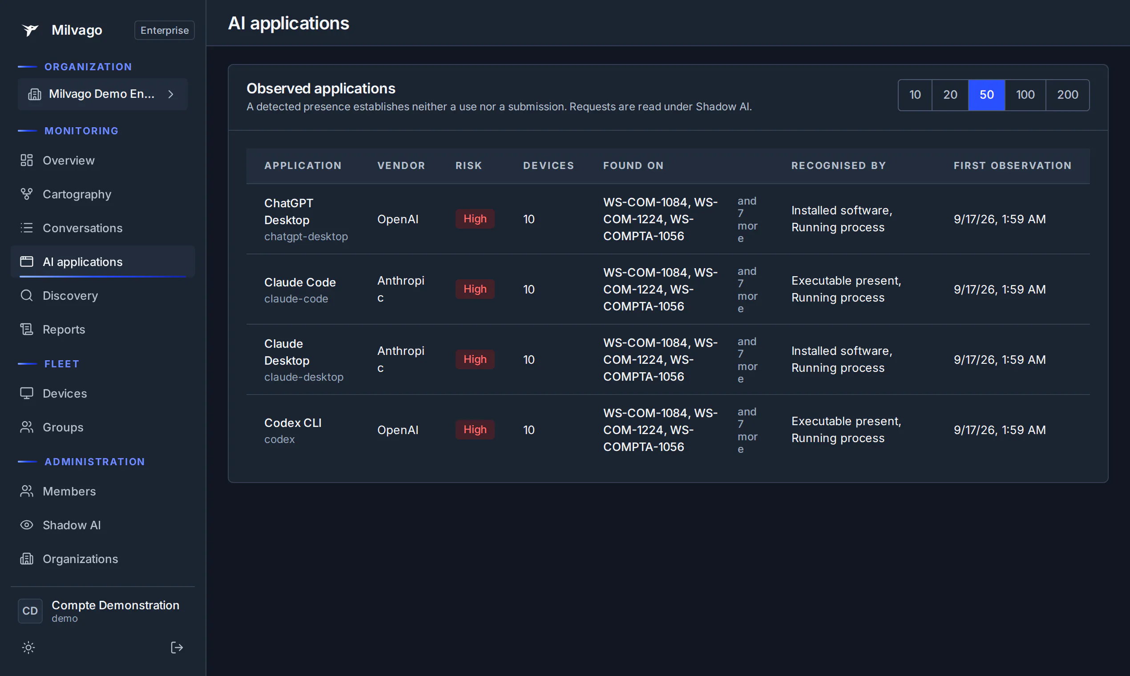Navigate to Organizations
1130x676 pixels.
click(x=102, y=559)
